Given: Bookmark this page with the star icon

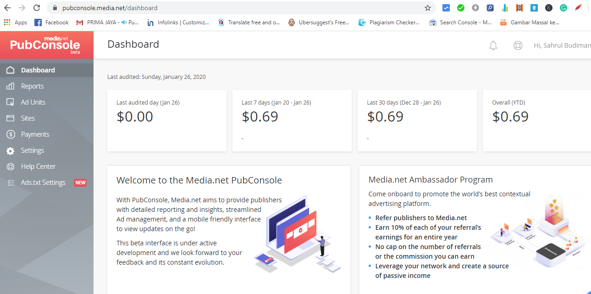Looking at the screenshot, I should point(427,8).
